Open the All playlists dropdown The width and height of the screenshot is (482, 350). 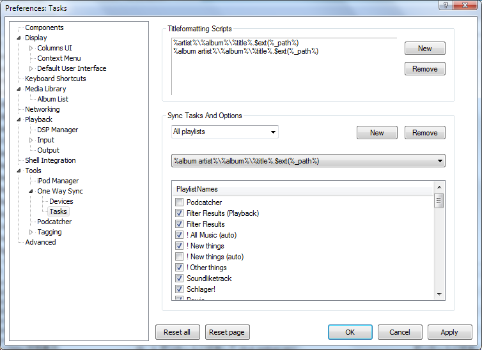coord(225,132)
